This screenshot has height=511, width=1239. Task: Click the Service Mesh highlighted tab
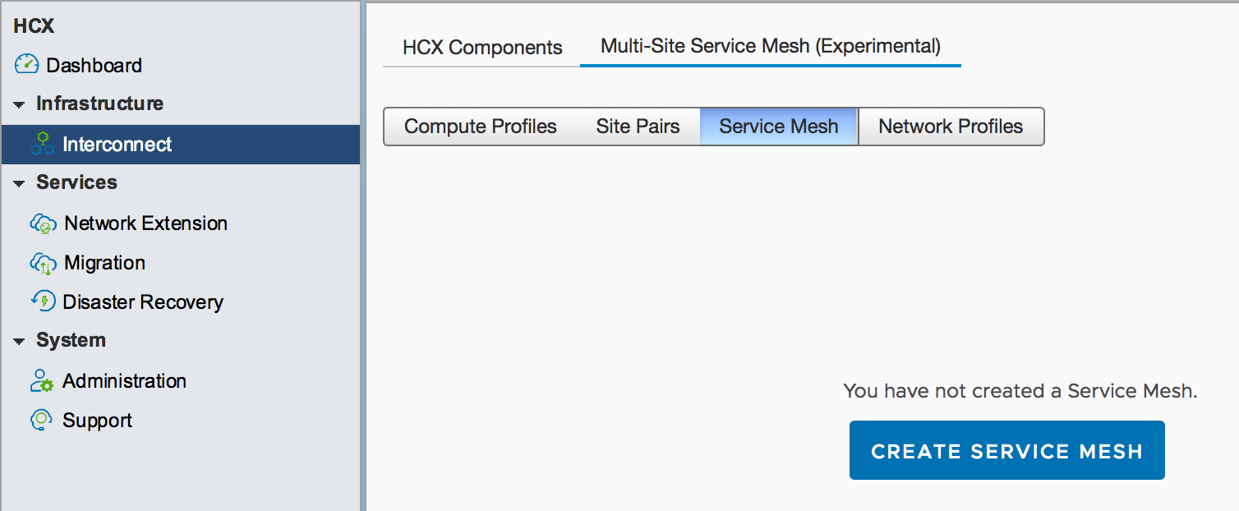pyautogui.click(x=778, y=127)
